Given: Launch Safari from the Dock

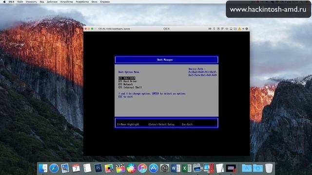Looking at the screenshot, I should [x=54, y=168].
